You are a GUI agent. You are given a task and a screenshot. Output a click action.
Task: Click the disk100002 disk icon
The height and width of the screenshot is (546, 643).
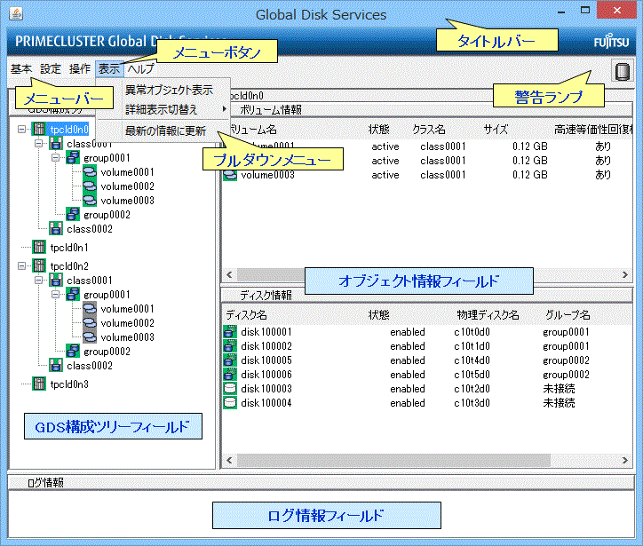tap(230, 346)
